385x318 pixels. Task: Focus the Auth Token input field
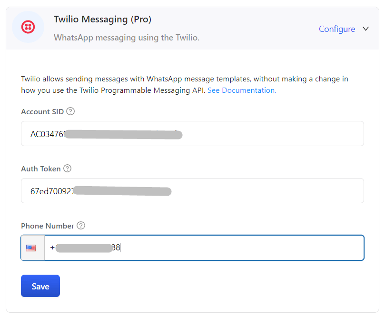point(192,190)
